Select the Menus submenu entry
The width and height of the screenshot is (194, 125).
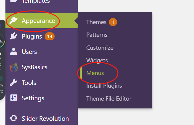point(95,73)
